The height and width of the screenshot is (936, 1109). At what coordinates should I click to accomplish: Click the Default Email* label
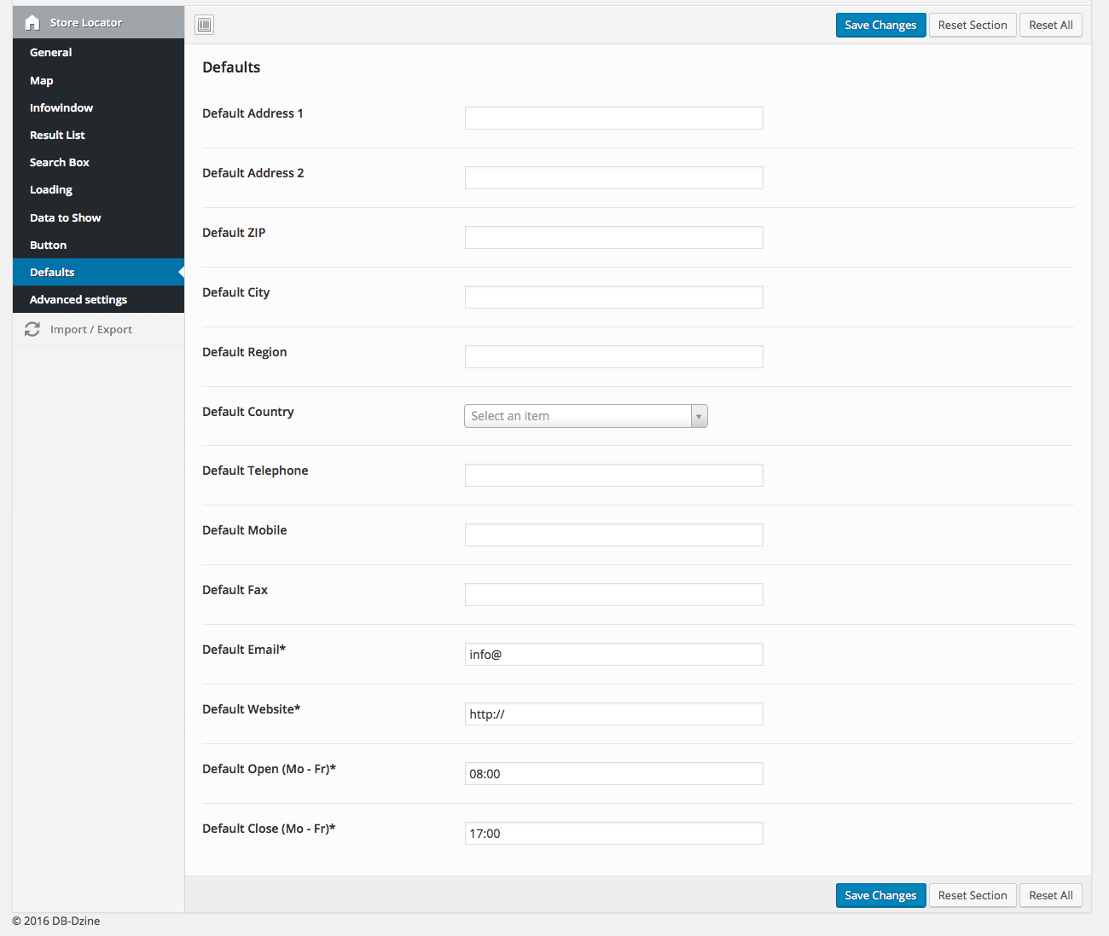[x=244, y=650]
